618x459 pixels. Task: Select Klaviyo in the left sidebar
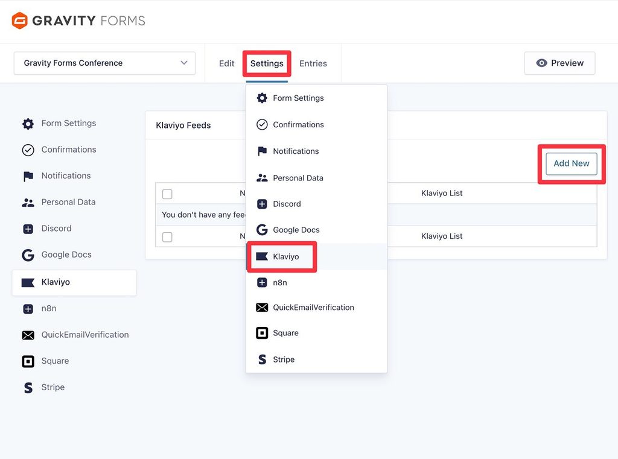[x=74, y=282]
